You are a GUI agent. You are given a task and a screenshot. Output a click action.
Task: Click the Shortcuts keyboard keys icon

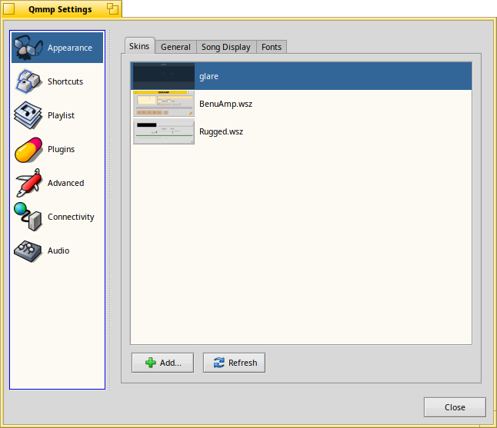click(28, 81)
